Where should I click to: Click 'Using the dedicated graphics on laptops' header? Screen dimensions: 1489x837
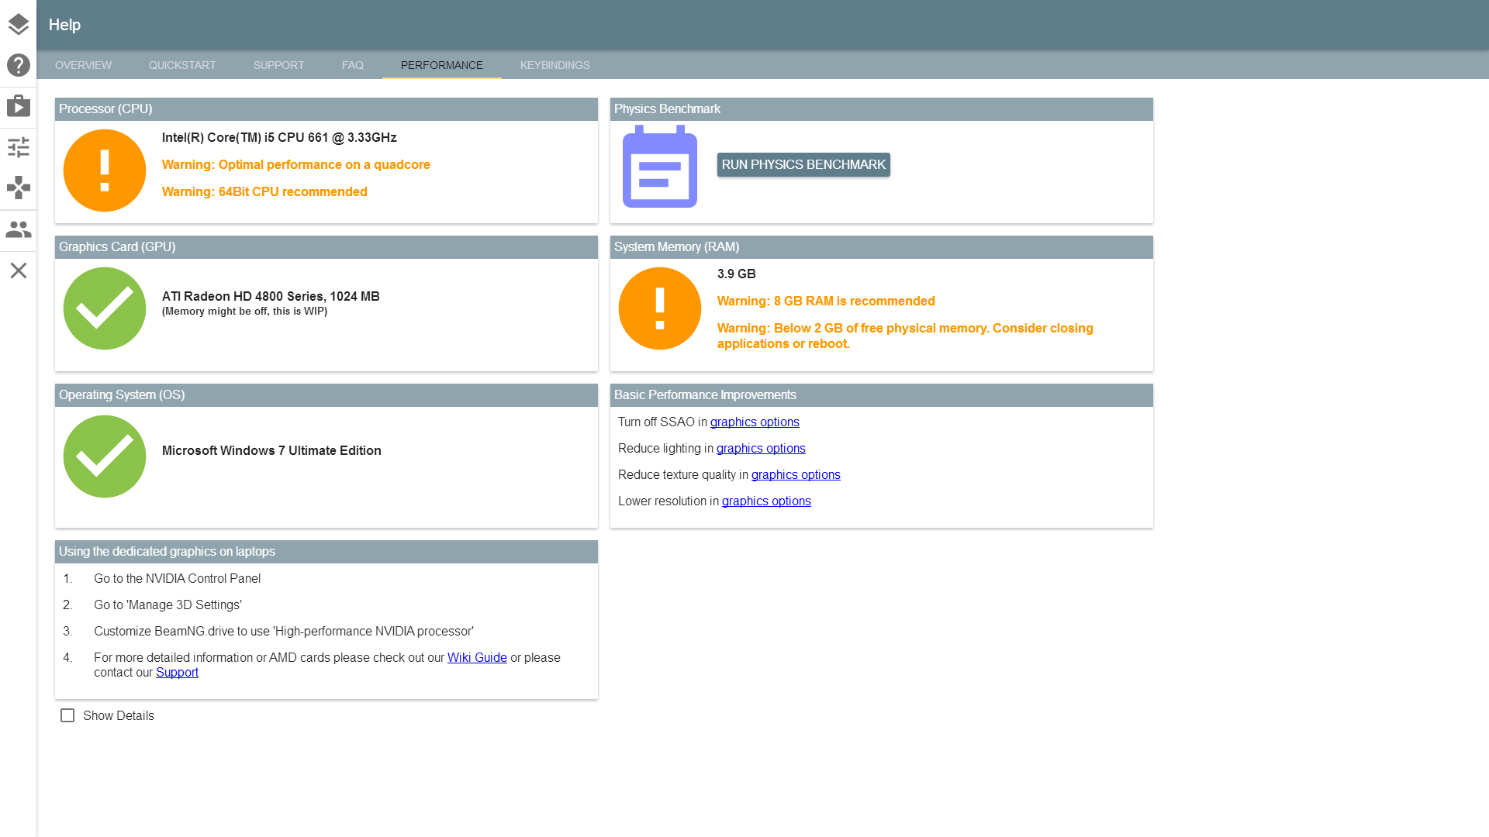click(326, 552)
